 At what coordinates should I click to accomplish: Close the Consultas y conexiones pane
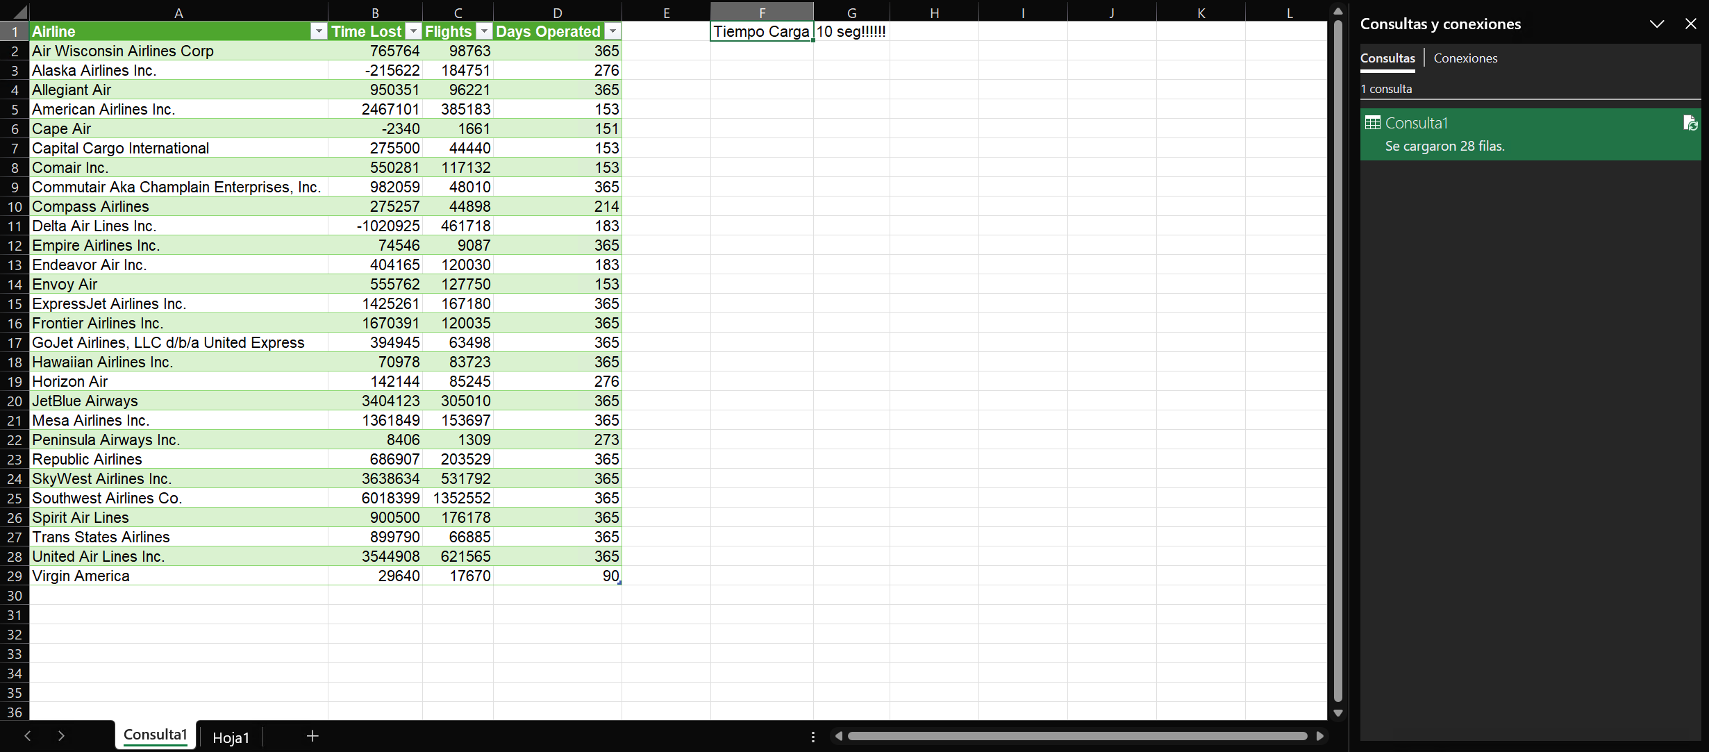pyautogui.click(x=1690, y=24)
